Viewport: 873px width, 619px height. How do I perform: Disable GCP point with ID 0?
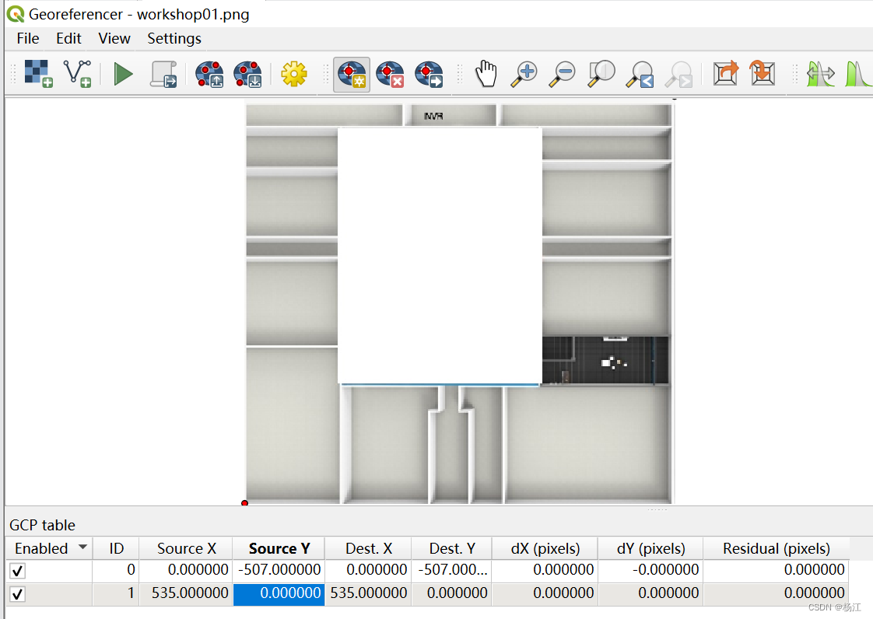pos(18,569)
